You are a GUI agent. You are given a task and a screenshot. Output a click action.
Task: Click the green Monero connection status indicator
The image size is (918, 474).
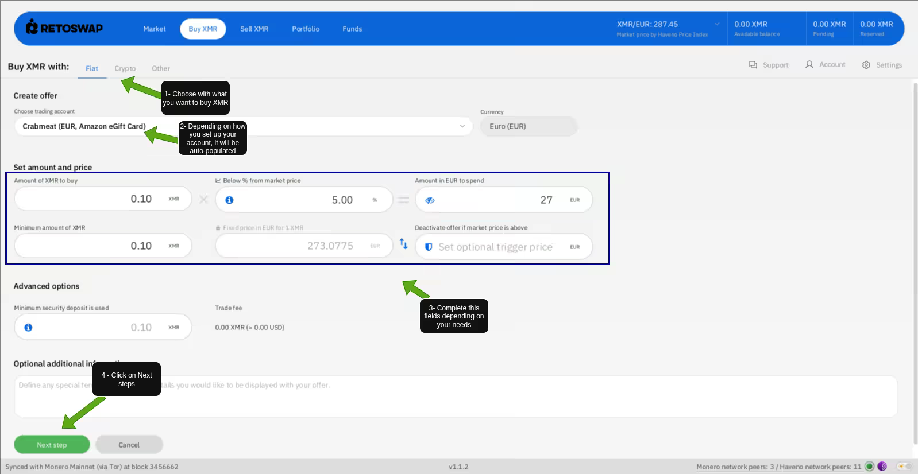click(869, 467)
